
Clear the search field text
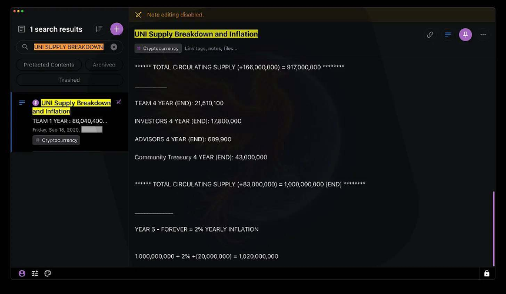(114, 47)
